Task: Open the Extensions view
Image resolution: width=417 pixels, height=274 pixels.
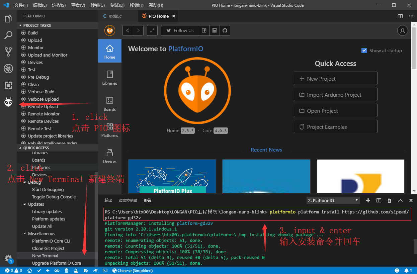Action: point(8,85)
